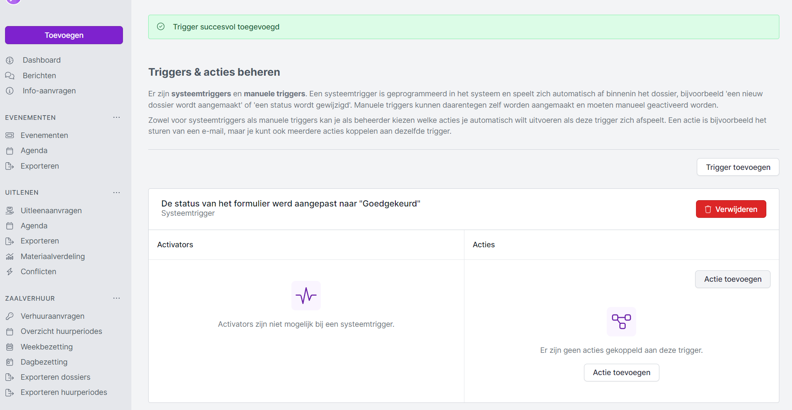Expand the Evenementen section options menu
The width and height of the screenshot is (792, 410).
tap(117, 117)
